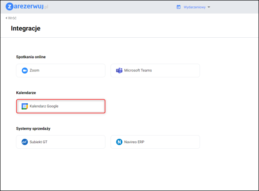Open the Subiekt GT integration card
This screenshot has height=191, width=259.
tap(60, 142)
